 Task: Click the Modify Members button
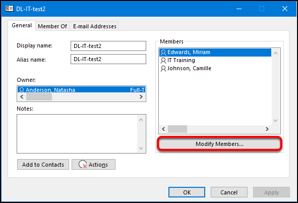219,144
